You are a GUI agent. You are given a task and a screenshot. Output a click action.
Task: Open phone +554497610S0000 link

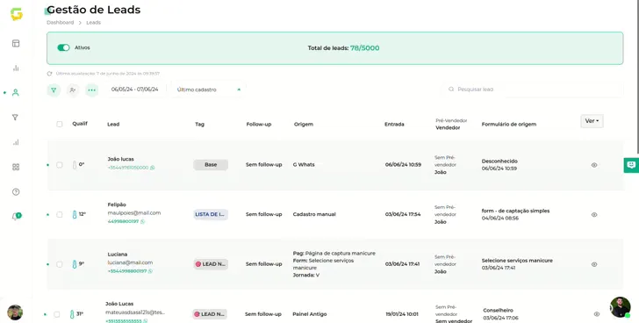(128, 168)
